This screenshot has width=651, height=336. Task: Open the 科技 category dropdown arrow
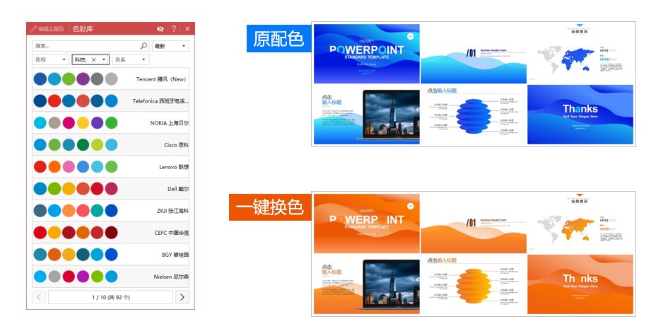click(104, 60)
